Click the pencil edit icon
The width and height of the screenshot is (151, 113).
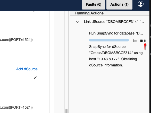35,78
